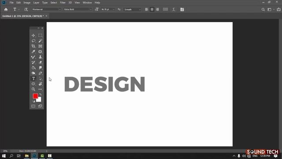Open the Create Warped Text dialog

[174, 9]
